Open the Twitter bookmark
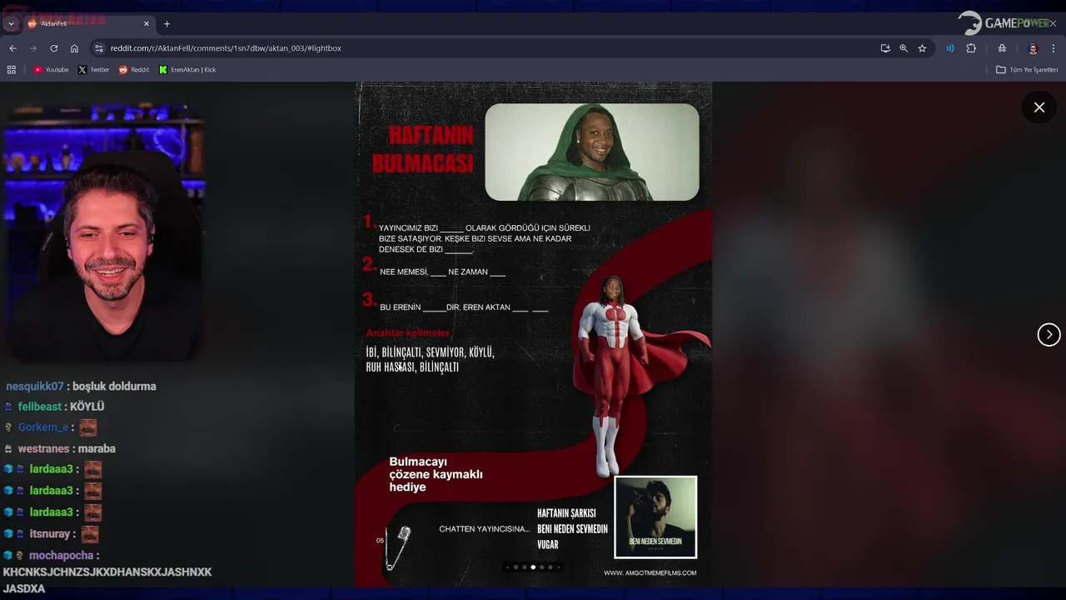Viewport: 1066px width, 600px height. point(93,70)
